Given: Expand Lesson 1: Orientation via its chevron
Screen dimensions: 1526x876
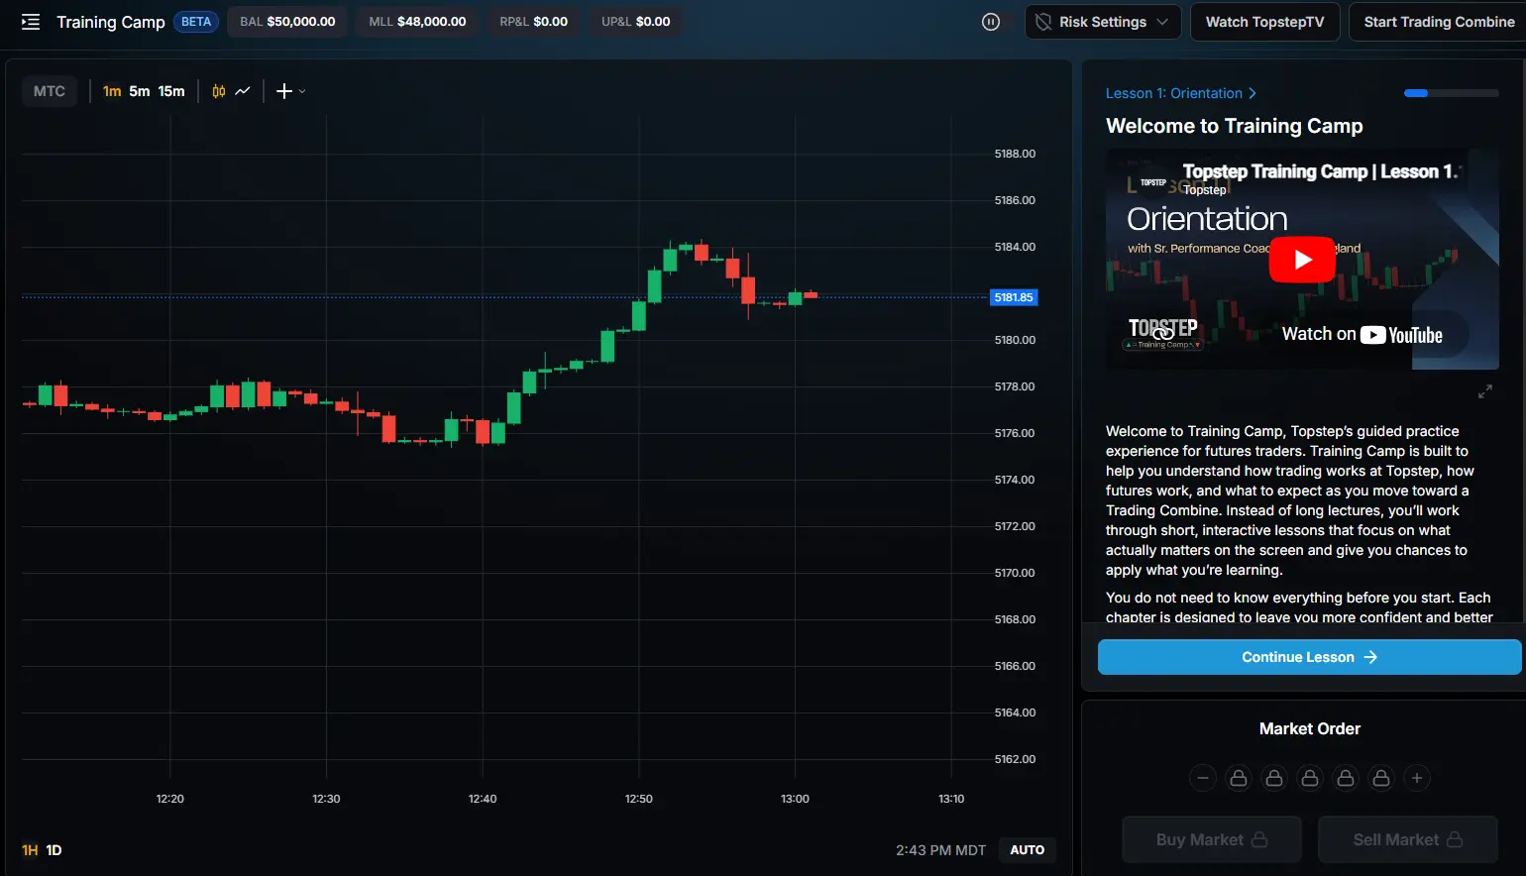Looking at the screenshot, I should 1253,92.
